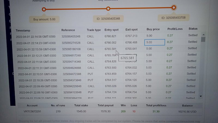The width and height of the screenshot is (218, 123).
Task: Click reference '325095186108'
Action: point(71,49)
